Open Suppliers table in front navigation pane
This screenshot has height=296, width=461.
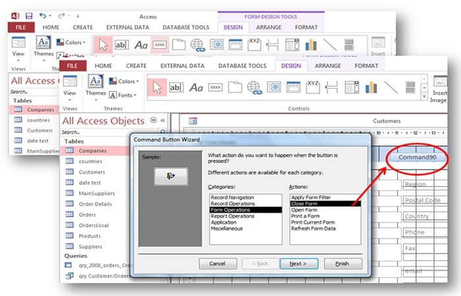point(90,247)
